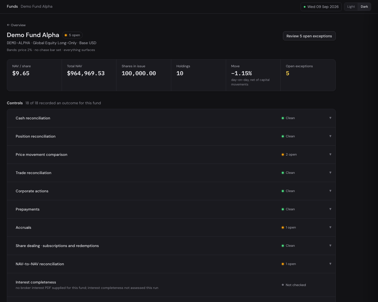Click the green status dot beside the date

pyautogui.click(x=305, y=7)
